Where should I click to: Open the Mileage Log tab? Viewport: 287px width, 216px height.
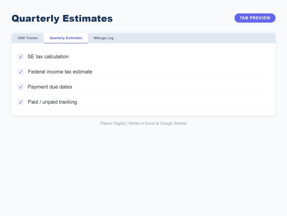[x=103, y=38]
